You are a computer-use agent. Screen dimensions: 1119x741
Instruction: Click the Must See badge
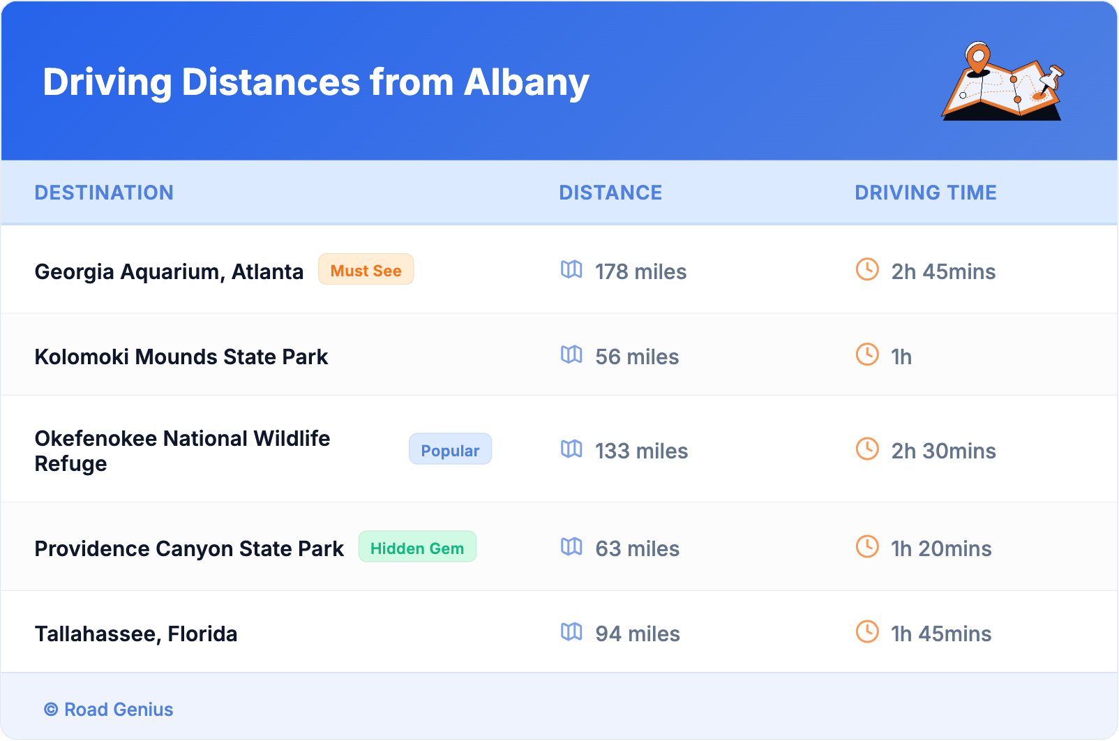366,270
